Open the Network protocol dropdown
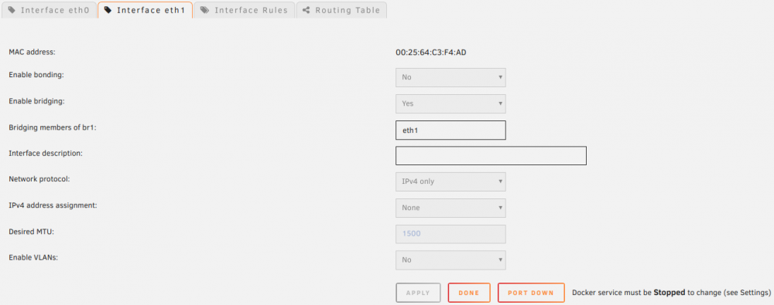 450,181
